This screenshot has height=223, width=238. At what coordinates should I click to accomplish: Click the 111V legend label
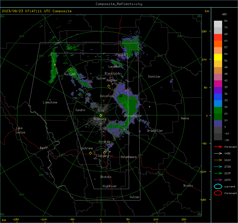[x=227, y=160]
